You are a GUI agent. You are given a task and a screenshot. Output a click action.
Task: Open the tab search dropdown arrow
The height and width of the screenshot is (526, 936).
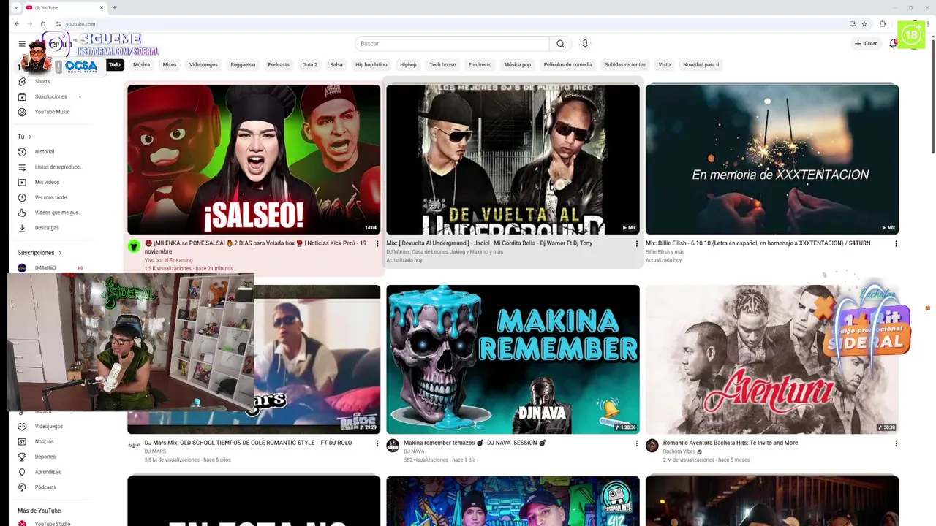(16, 7)
